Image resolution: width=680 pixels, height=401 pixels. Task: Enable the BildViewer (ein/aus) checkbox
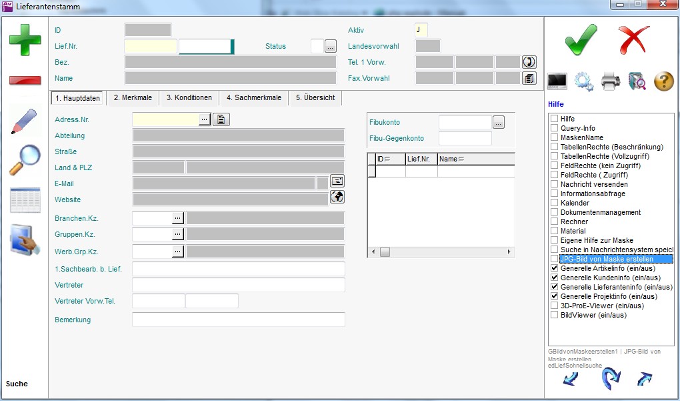pos(554,315)
